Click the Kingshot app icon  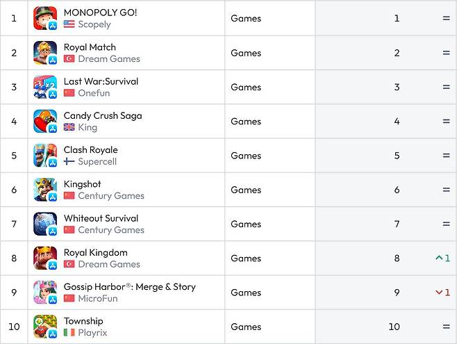45,190
